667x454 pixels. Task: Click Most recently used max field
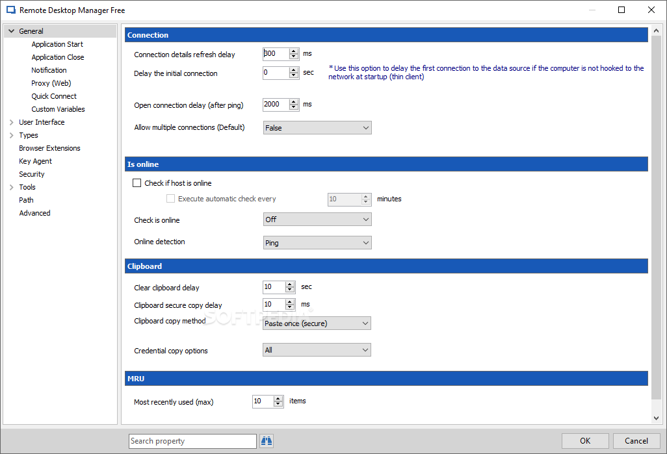[263, 401]
